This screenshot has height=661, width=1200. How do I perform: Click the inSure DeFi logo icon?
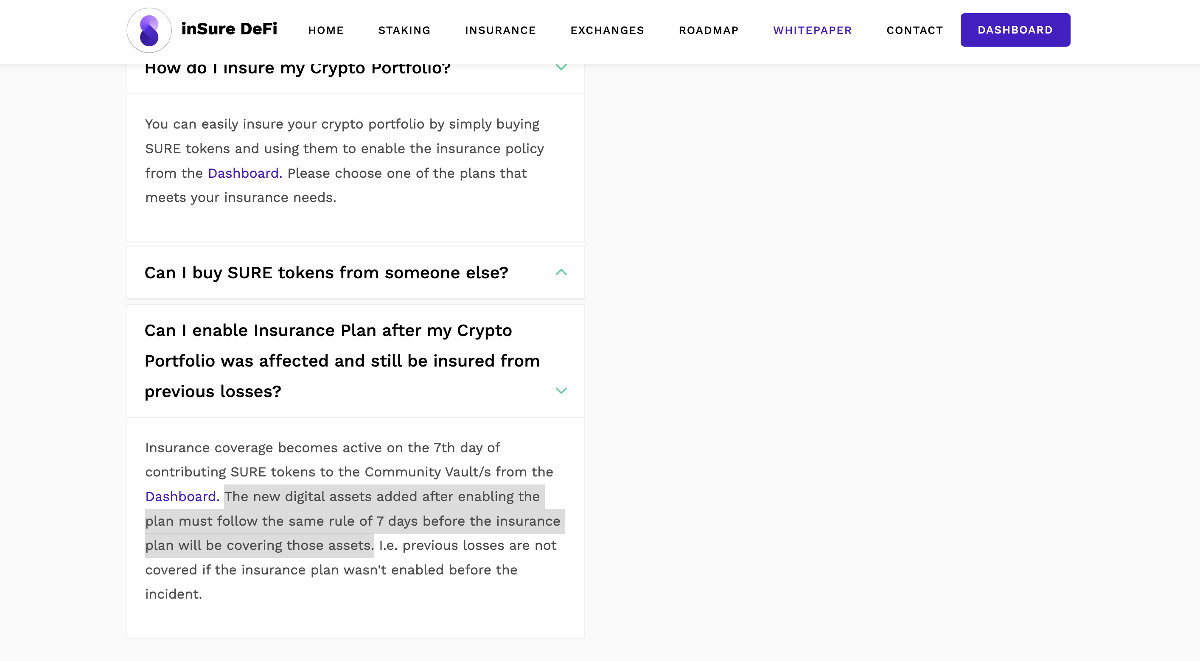pos(149,30)
